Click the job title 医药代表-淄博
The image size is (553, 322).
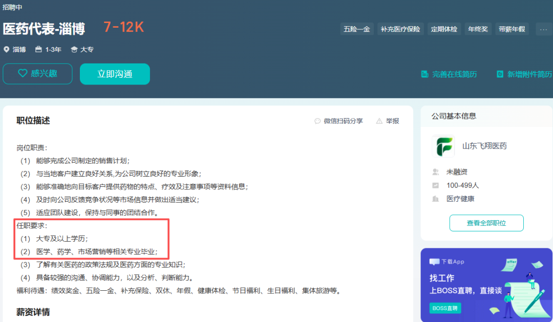point(44,29)
